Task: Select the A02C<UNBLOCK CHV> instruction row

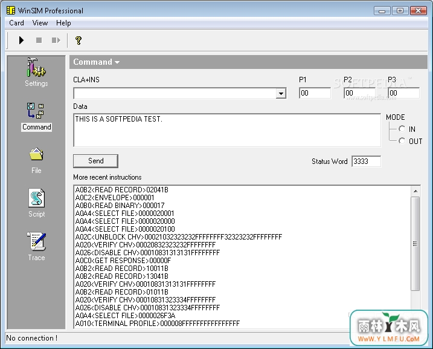Action: click(178, 237)
